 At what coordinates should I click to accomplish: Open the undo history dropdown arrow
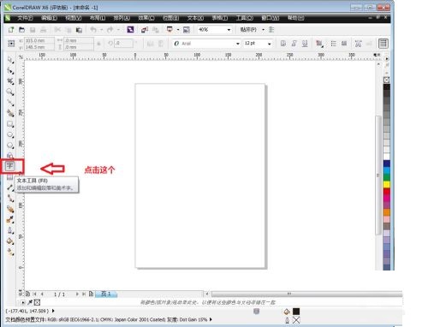[101, 30]
